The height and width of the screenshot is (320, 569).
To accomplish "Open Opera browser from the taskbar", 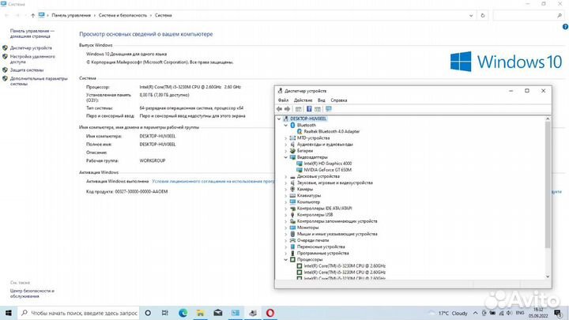I will pyautogui.click(x=270, y=313).
